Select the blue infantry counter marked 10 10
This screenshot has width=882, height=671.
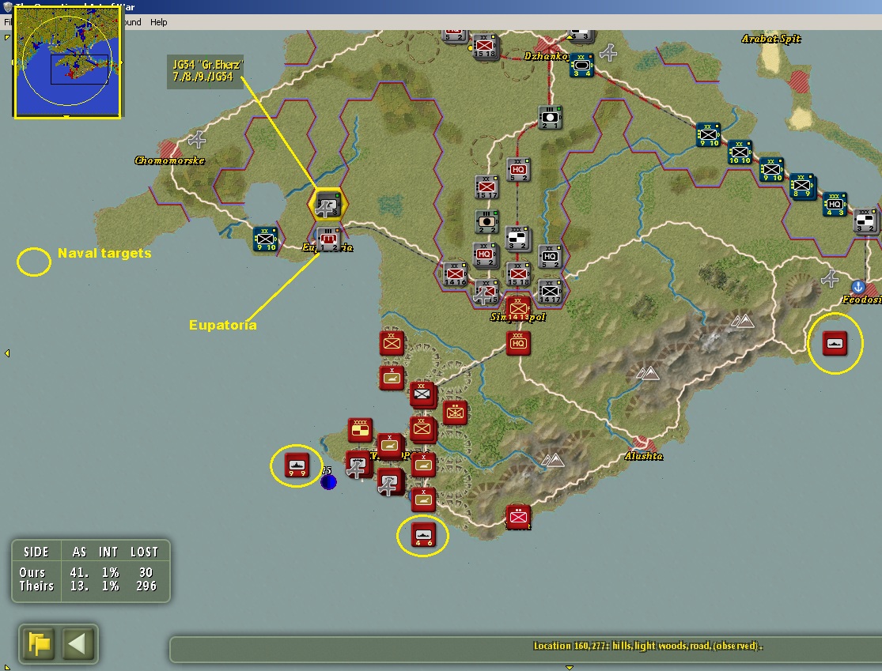pos(740,153)
